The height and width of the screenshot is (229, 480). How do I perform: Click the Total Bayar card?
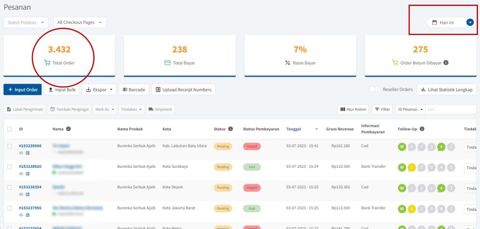point(180,55)
